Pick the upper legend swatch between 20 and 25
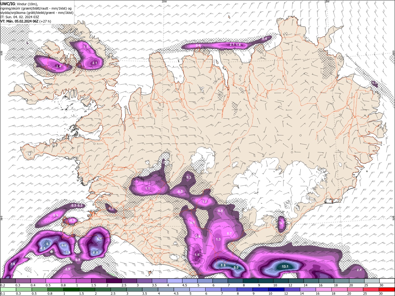The height and width of the screenshot is (296, 395). pyautogui.click(x=357, y=281)
